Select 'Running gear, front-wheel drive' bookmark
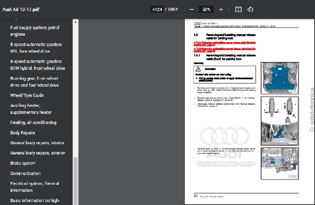Screen dimensions: 315x205 pos(34,82)
